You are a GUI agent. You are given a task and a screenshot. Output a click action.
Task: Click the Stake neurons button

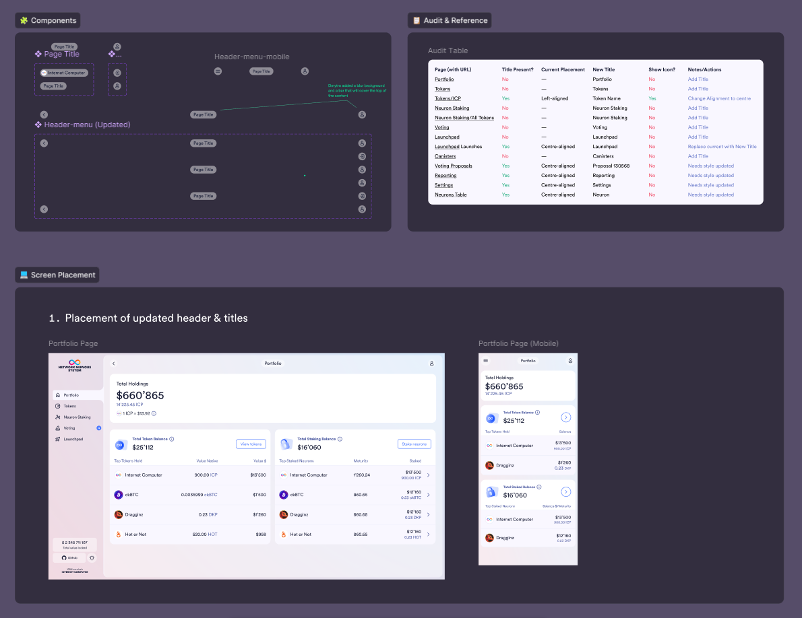(414, 444)
